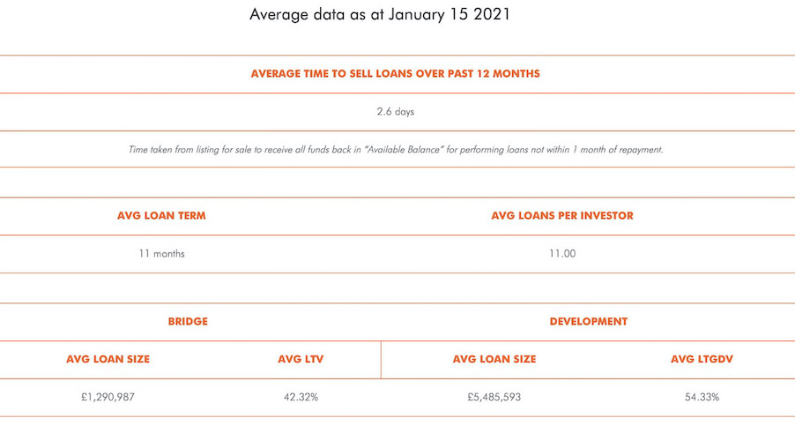Select the DEVELOPMENT section heading
This screenshot has width=795, height=448.
point(589,322)
